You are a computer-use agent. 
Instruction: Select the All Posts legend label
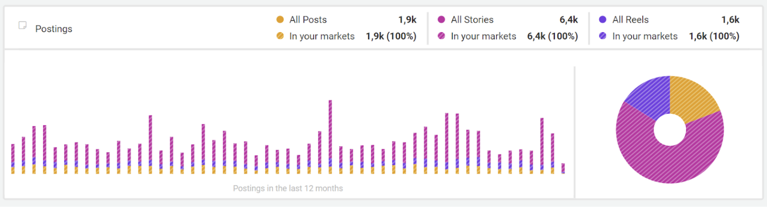click(x=308, y=20)
